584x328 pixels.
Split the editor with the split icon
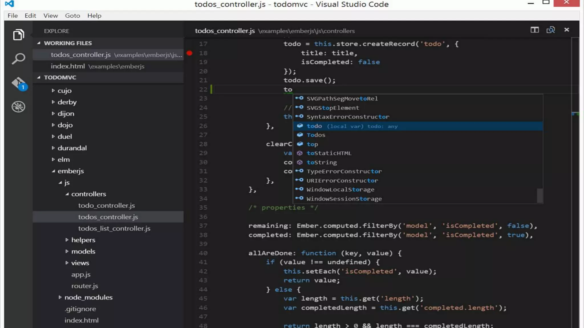(x=535, y=30)
